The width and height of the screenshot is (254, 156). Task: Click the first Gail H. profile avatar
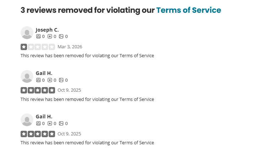(x=27, y=76)
